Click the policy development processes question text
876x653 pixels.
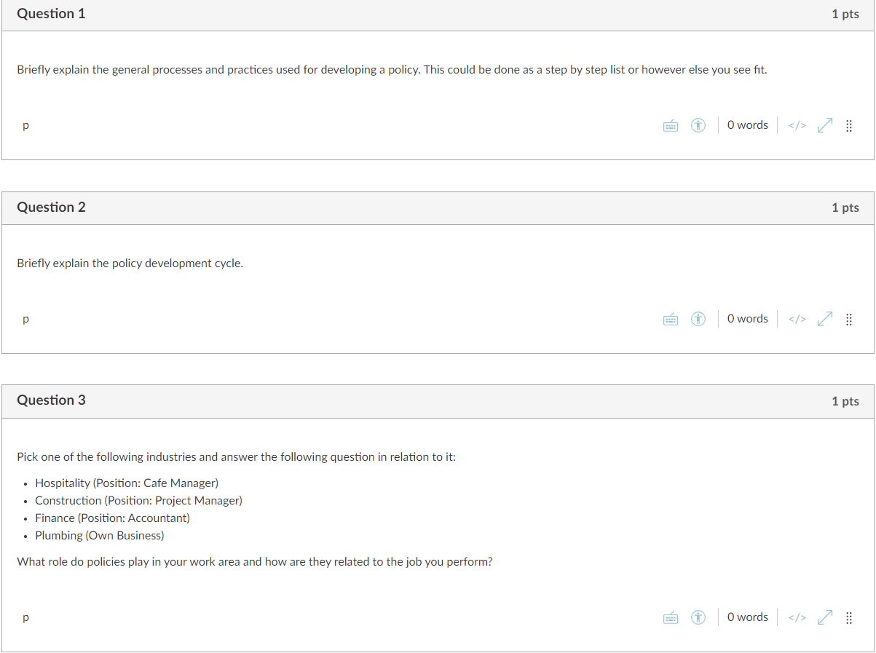[x=392, y=70]
